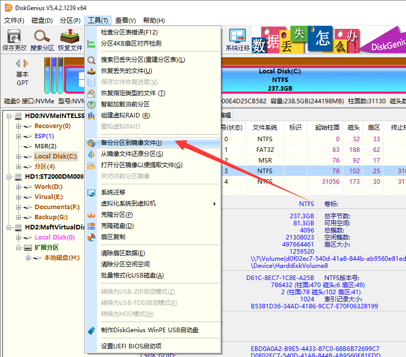Open the 分区(P) menu
Screen dimensions: 406x357
(70, 20)
